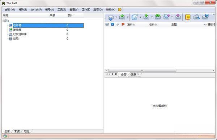Click the right arrow of the horizontal scrollbar
Screen dimensions: 217x140
213,71
